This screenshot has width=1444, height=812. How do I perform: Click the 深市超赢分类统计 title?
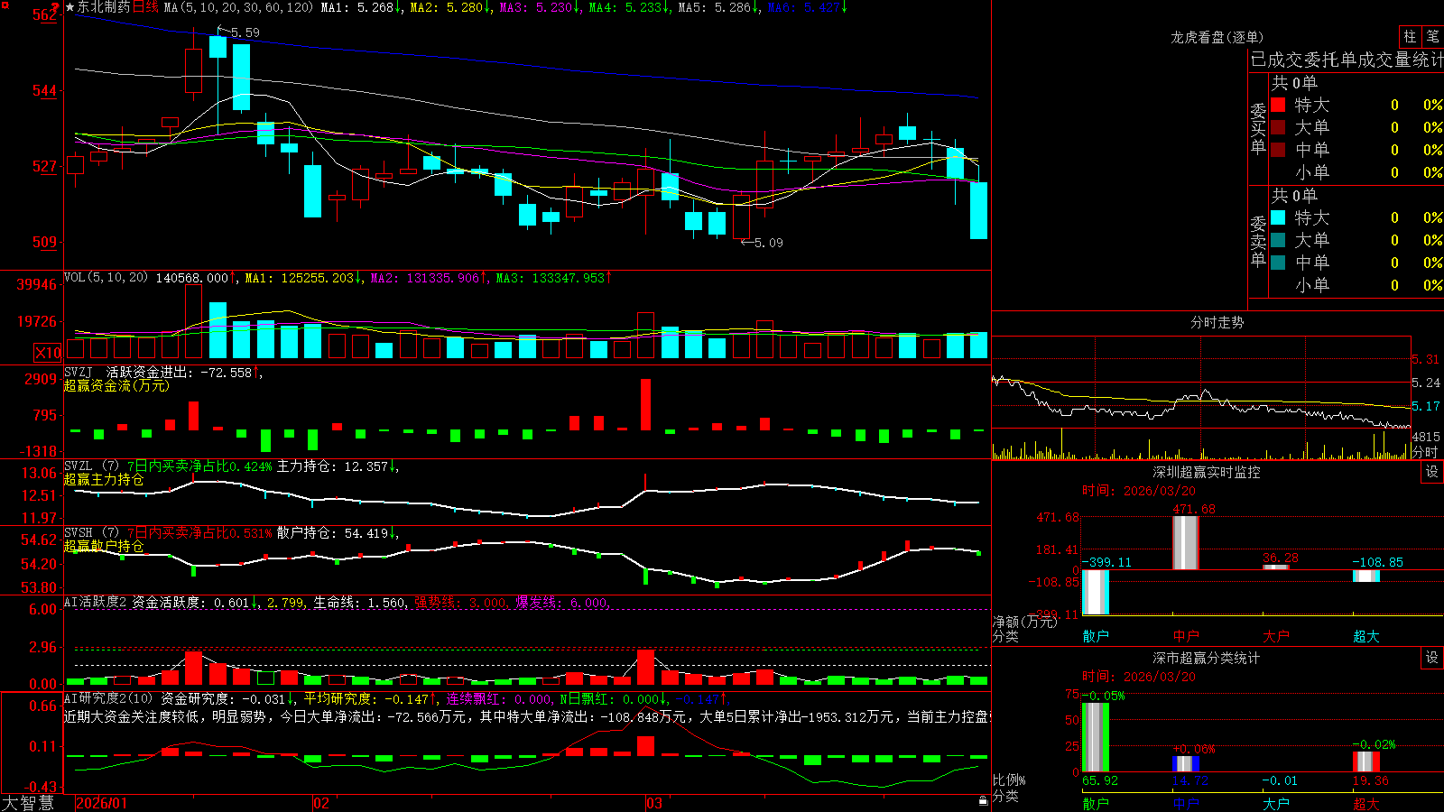1207,658
